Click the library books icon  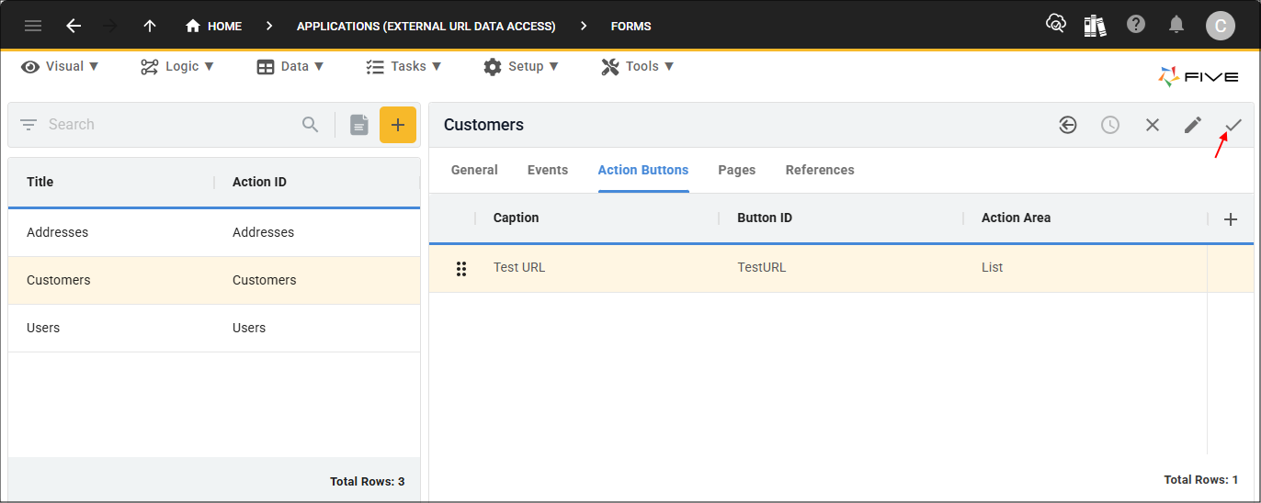(1095, 26)
